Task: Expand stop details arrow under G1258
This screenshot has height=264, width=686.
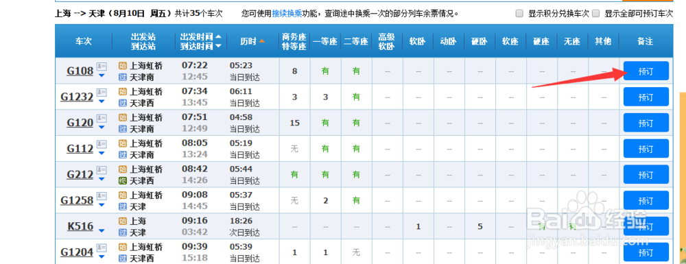Action: (x=102, y=204)
